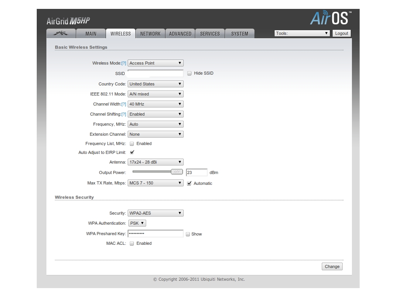Go to the ADVANCED tab
The height and width of the screenshot is (297, 396).
pos(180,34)
